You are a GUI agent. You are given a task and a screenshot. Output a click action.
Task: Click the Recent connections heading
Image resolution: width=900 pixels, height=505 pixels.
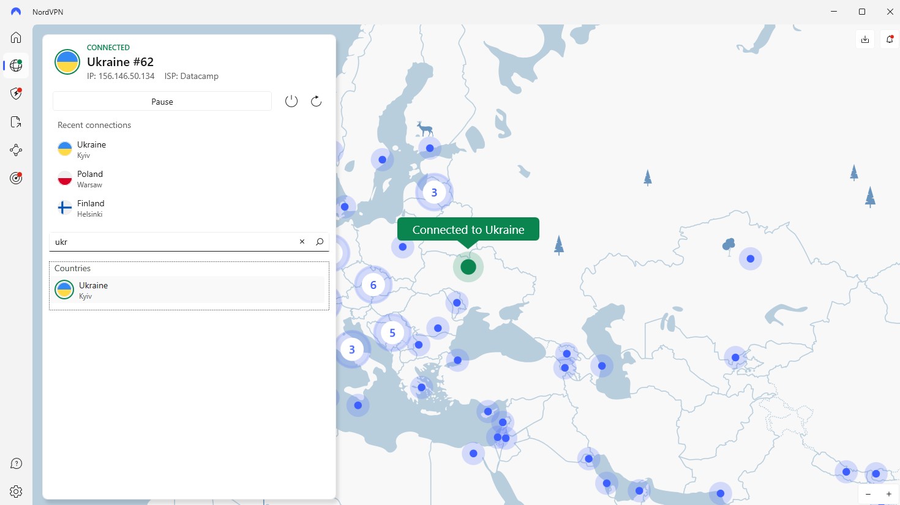point(94,125)
